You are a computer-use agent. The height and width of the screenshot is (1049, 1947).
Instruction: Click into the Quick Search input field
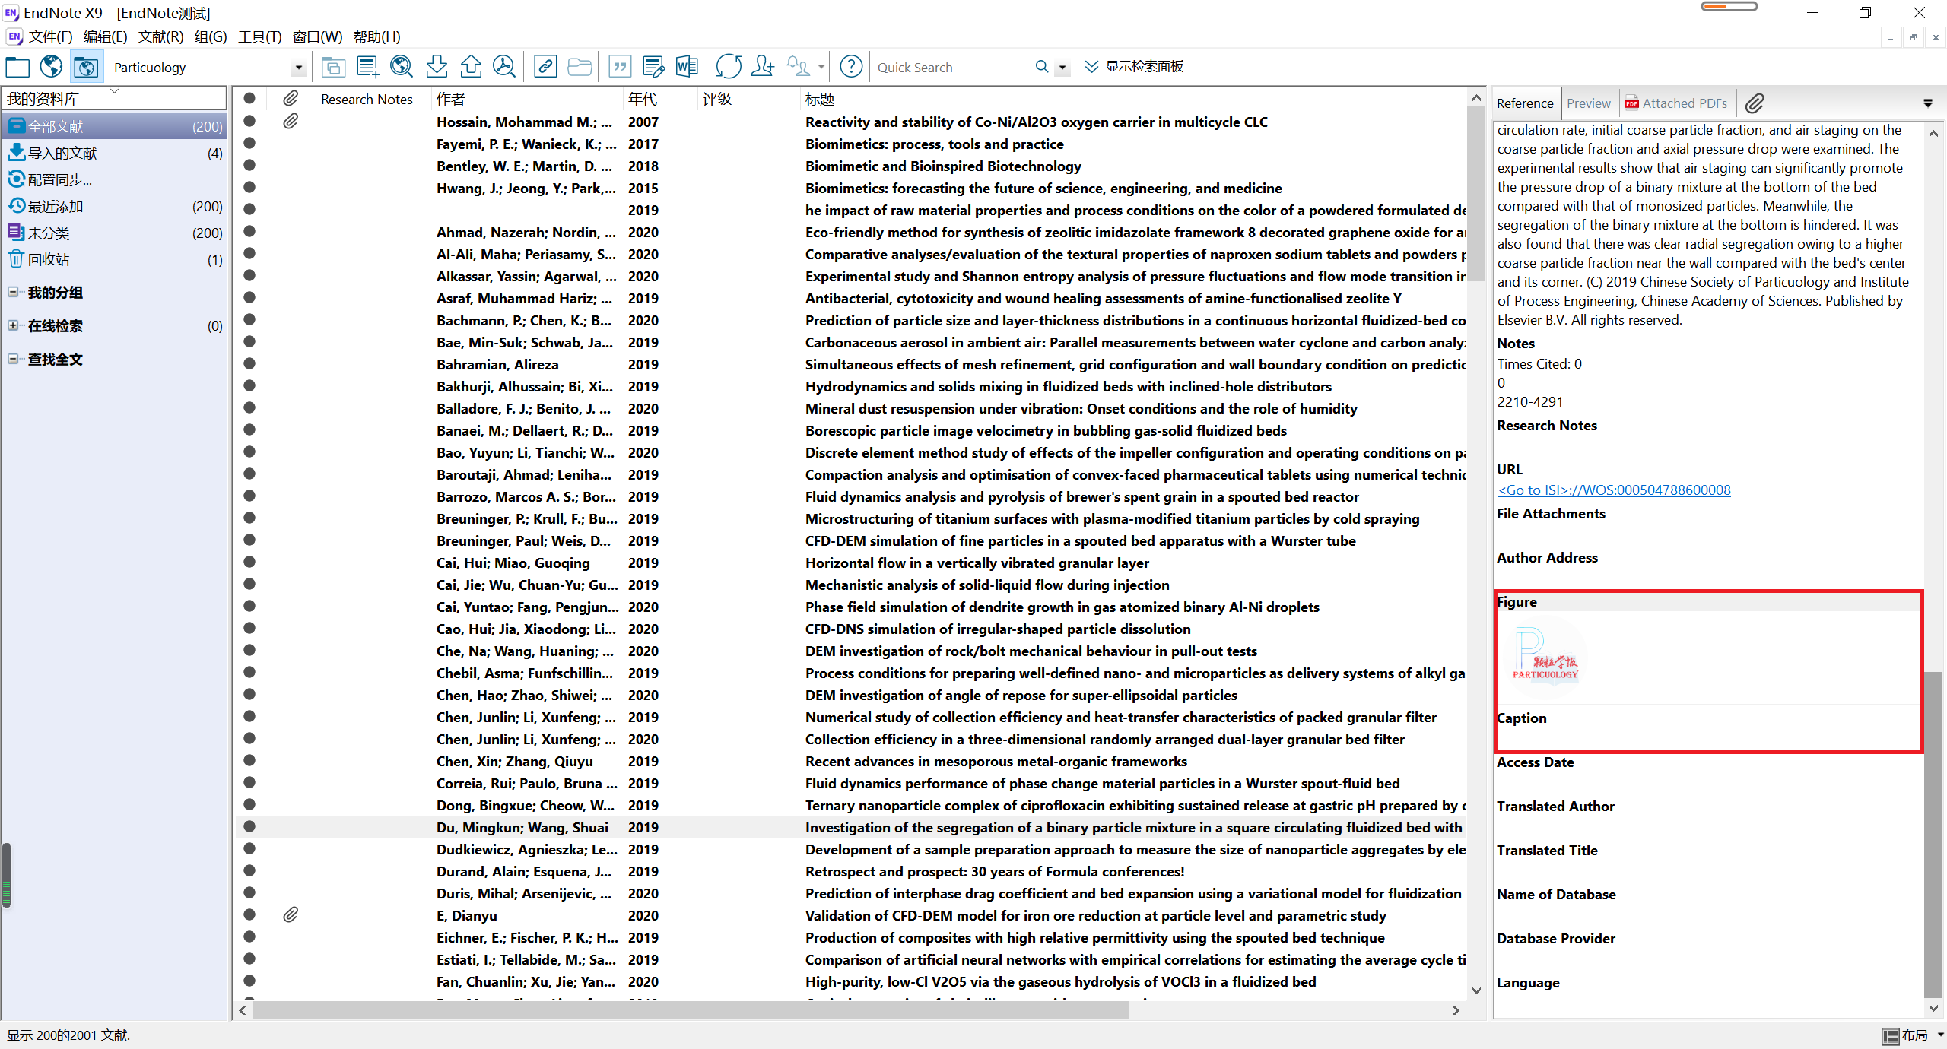click(x=952, y=68)
